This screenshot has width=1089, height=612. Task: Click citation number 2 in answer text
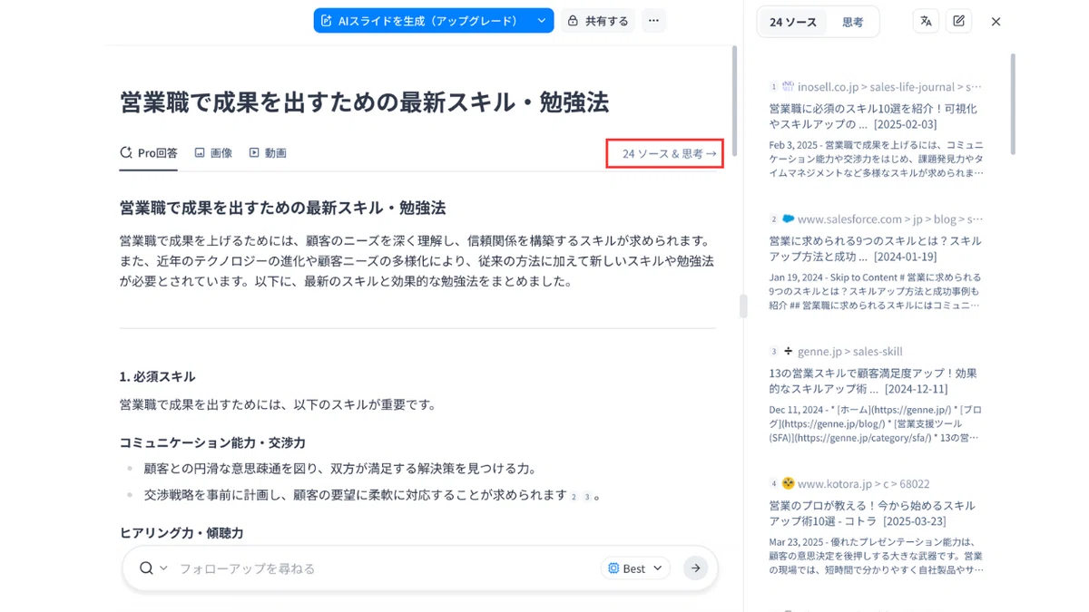(x=574, y=497)
